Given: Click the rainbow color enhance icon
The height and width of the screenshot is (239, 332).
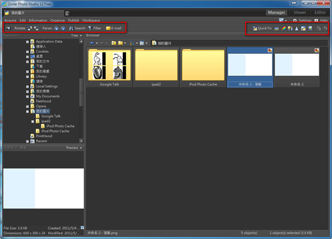Looking at the screenshot, I should click(x=283, y=28).
